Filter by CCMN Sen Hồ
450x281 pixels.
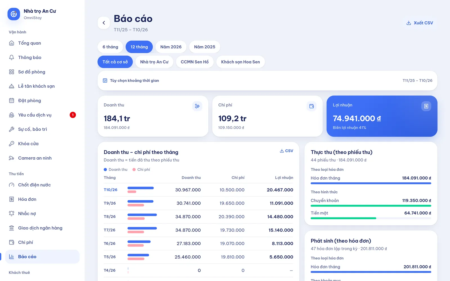(195, 62)
